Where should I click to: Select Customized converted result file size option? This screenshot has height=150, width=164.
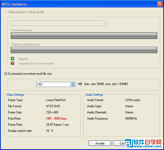pyautogui.click(x=6, y=74)
